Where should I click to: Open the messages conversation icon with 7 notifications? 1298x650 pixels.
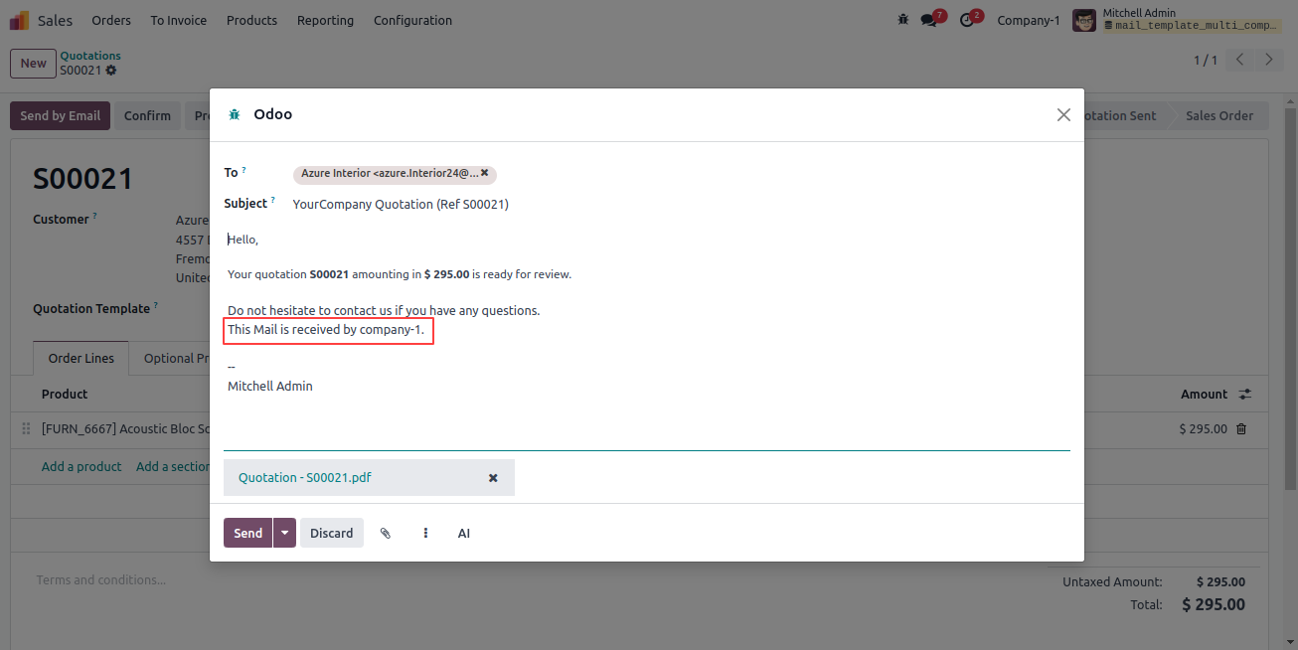click(929, 18)
